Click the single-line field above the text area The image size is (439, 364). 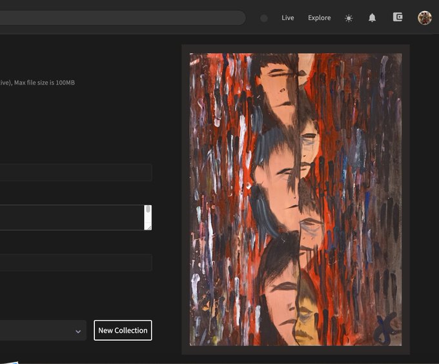76,172
